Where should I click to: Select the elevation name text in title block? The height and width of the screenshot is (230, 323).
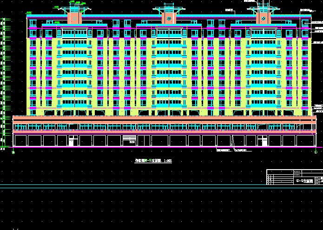[x=304, y=180]
